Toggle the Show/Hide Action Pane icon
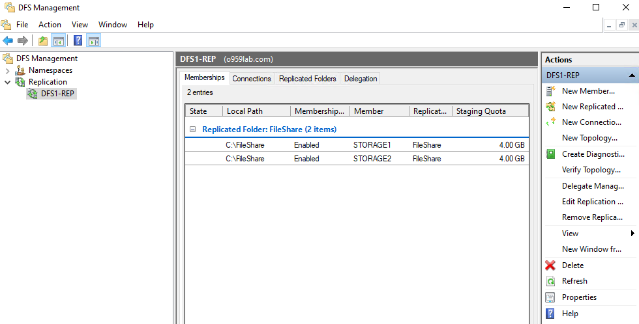Image resolution: width=639 pixels, height=324 pixels. tap(94, 40)
